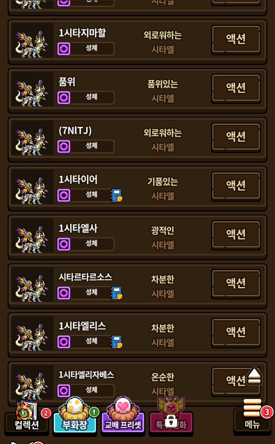Click the scroll-to-top eject arrow icon
Viewport: 275px width, 444px height.
pos(254,376)
